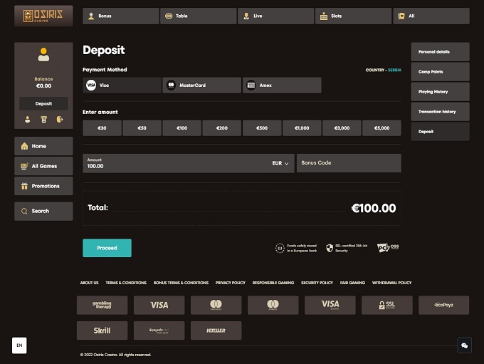Open the Slots games category
The image size is (484, 364).
pyautogui.click(x=354, y=16)
